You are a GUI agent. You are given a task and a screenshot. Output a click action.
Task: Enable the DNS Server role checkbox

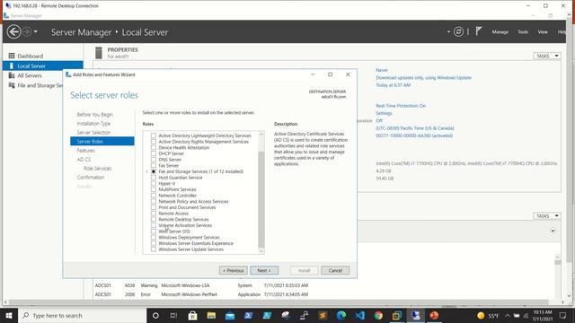154,160
